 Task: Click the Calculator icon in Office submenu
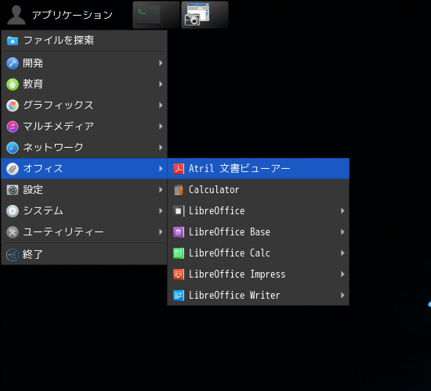[179, 190]
